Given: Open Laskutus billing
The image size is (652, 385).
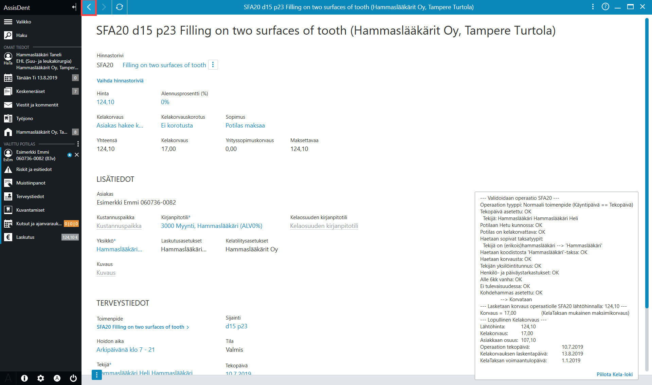Looking at the screenshot, I should [x=41, y=237].
